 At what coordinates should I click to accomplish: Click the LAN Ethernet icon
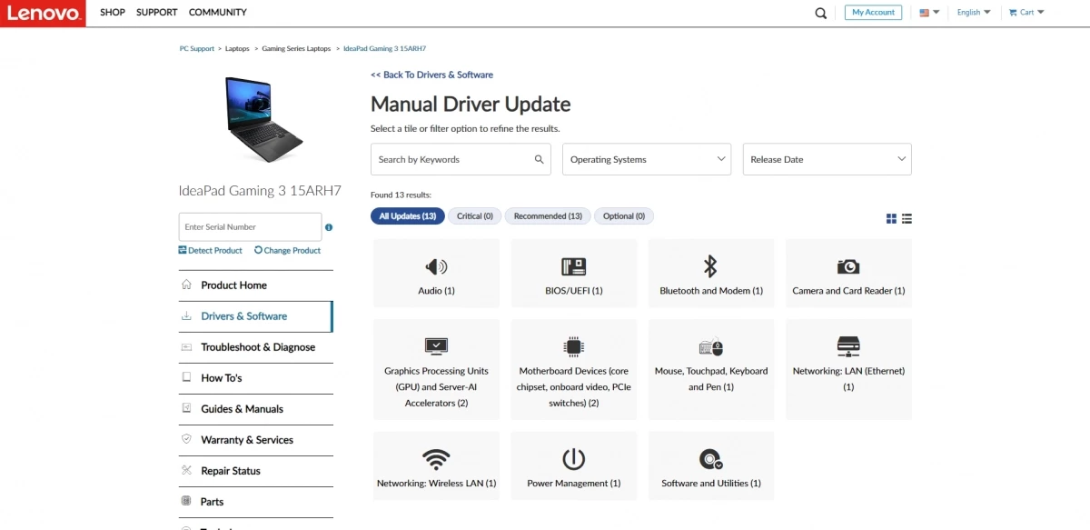pyautogui.click(x=848, y=346)
